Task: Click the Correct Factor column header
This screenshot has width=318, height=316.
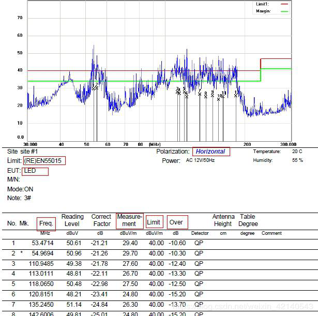Action: click(101, 220)
